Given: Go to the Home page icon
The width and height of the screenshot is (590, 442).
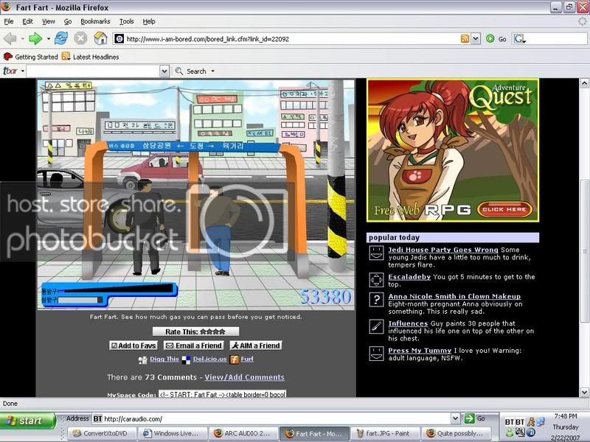Looking at the screenshot, I should (x=100, y=38).
